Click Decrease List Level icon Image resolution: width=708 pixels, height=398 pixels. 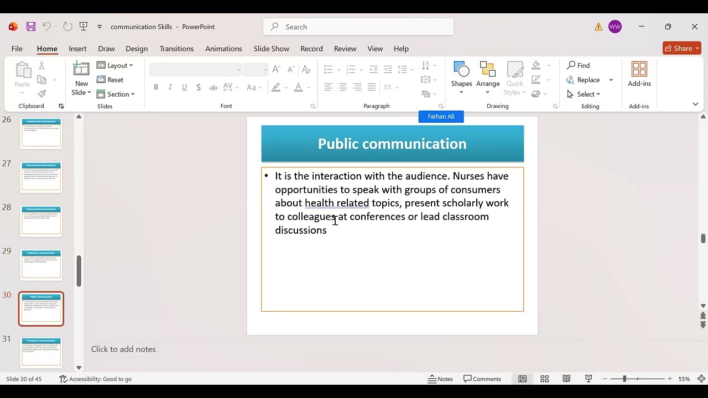coord(373,69)
